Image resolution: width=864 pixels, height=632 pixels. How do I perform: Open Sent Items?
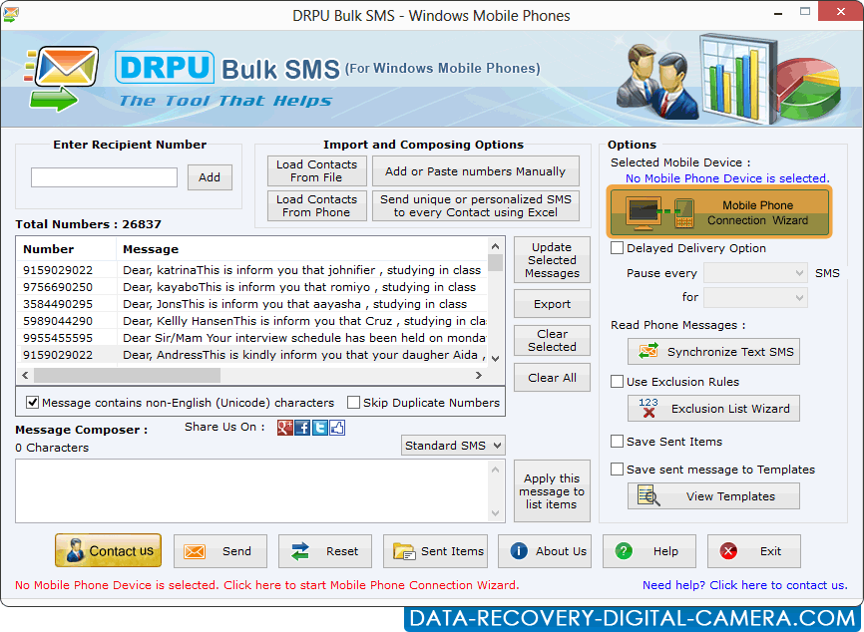point(435,551)
